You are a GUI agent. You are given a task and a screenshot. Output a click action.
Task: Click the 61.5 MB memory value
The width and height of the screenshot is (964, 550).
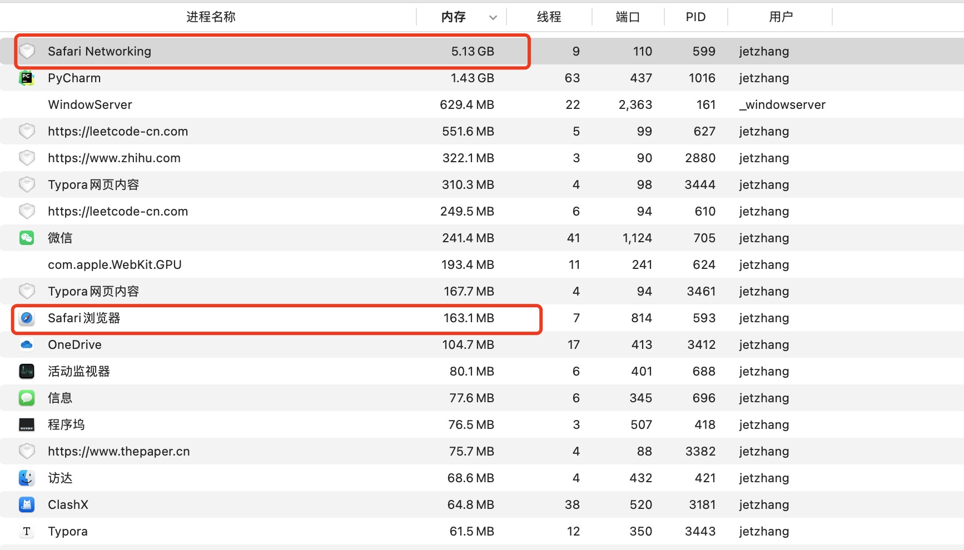point(472,531)
